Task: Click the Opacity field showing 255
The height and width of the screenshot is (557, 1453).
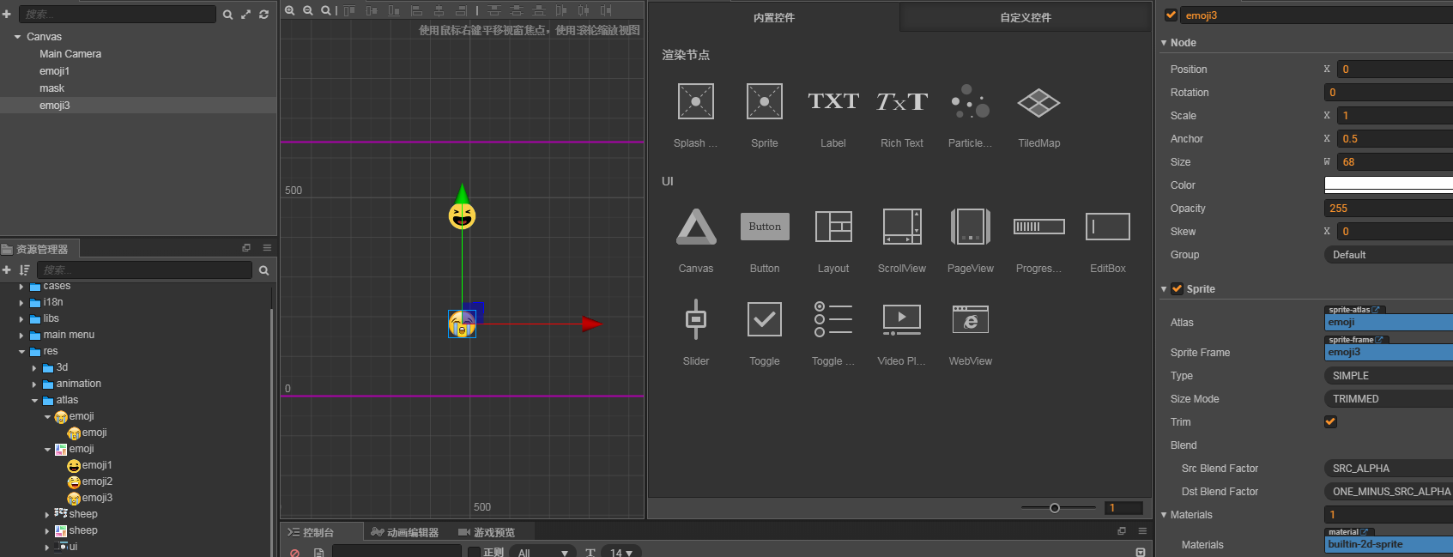Action: pyautogui.click(x=1388, y=209)
